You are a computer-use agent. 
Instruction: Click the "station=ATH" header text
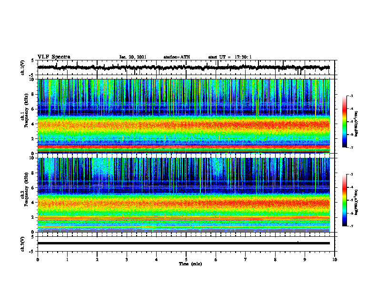tap(177, 57)
